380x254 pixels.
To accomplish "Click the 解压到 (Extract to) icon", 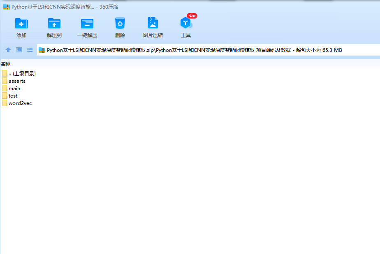I will click(x=54, y=23).
